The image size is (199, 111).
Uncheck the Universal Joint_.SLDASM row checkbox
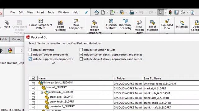point(33,84)
